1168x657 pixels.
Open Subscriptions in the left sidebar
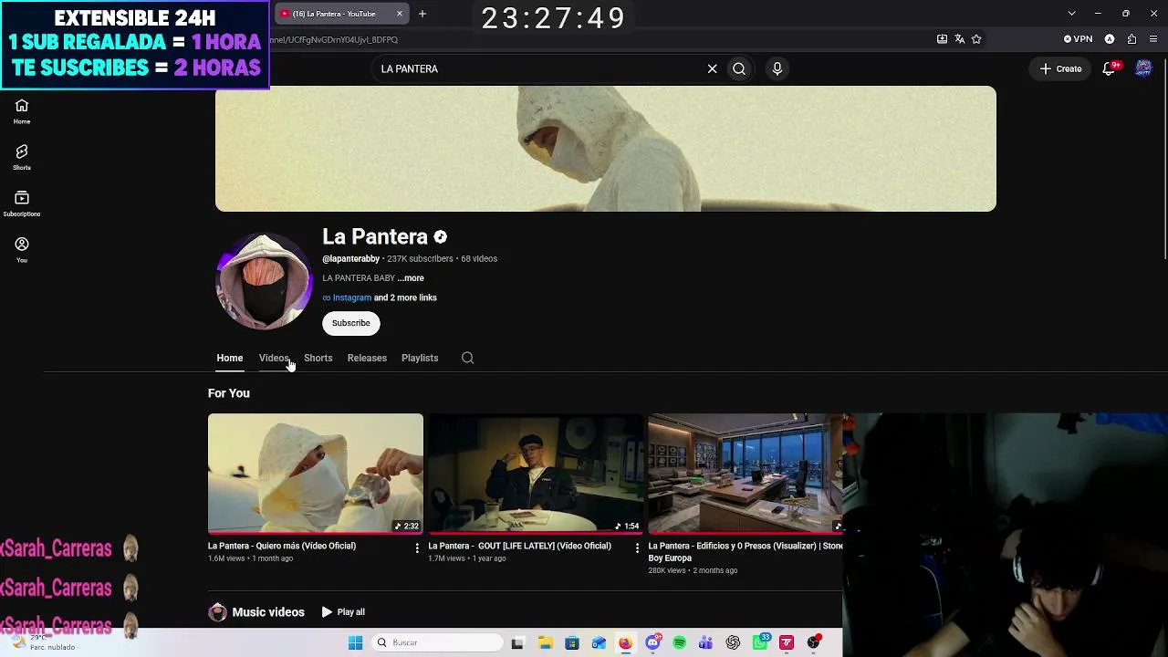pyautogui.click(x=22, y=204)
